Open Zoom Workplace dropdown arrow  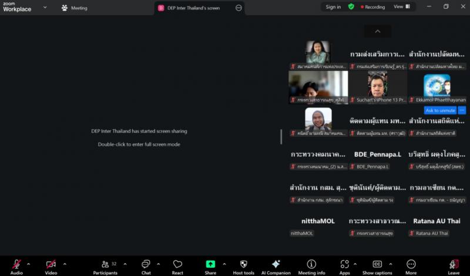tap(45, 7)
